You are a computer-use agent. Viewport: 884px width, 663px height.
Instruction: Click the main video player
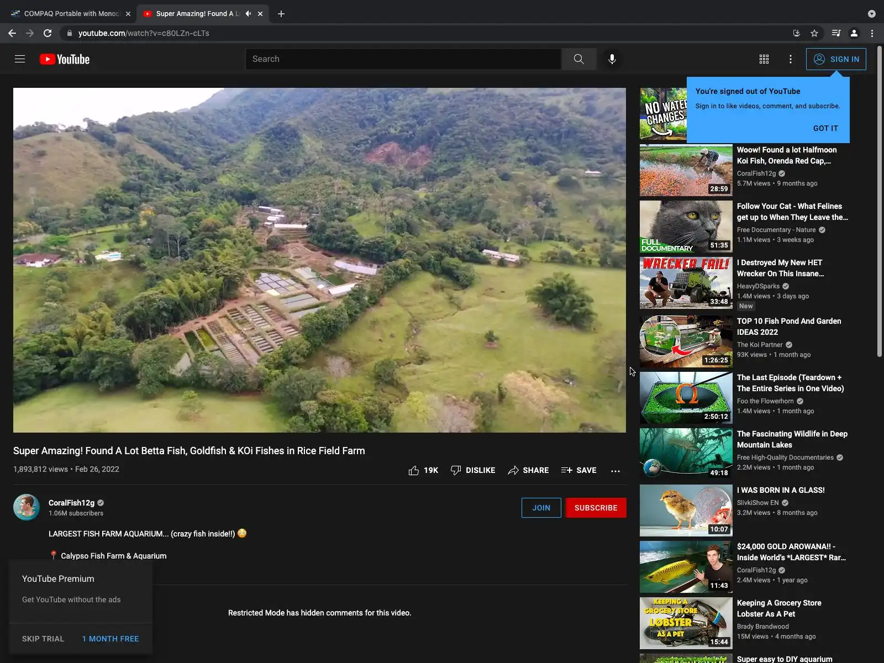coord(319,260)
